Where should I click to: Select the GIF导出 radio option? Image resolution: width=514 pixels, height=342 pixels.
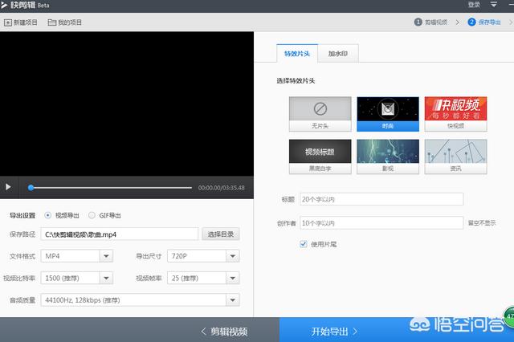click(x=92, y=215)
